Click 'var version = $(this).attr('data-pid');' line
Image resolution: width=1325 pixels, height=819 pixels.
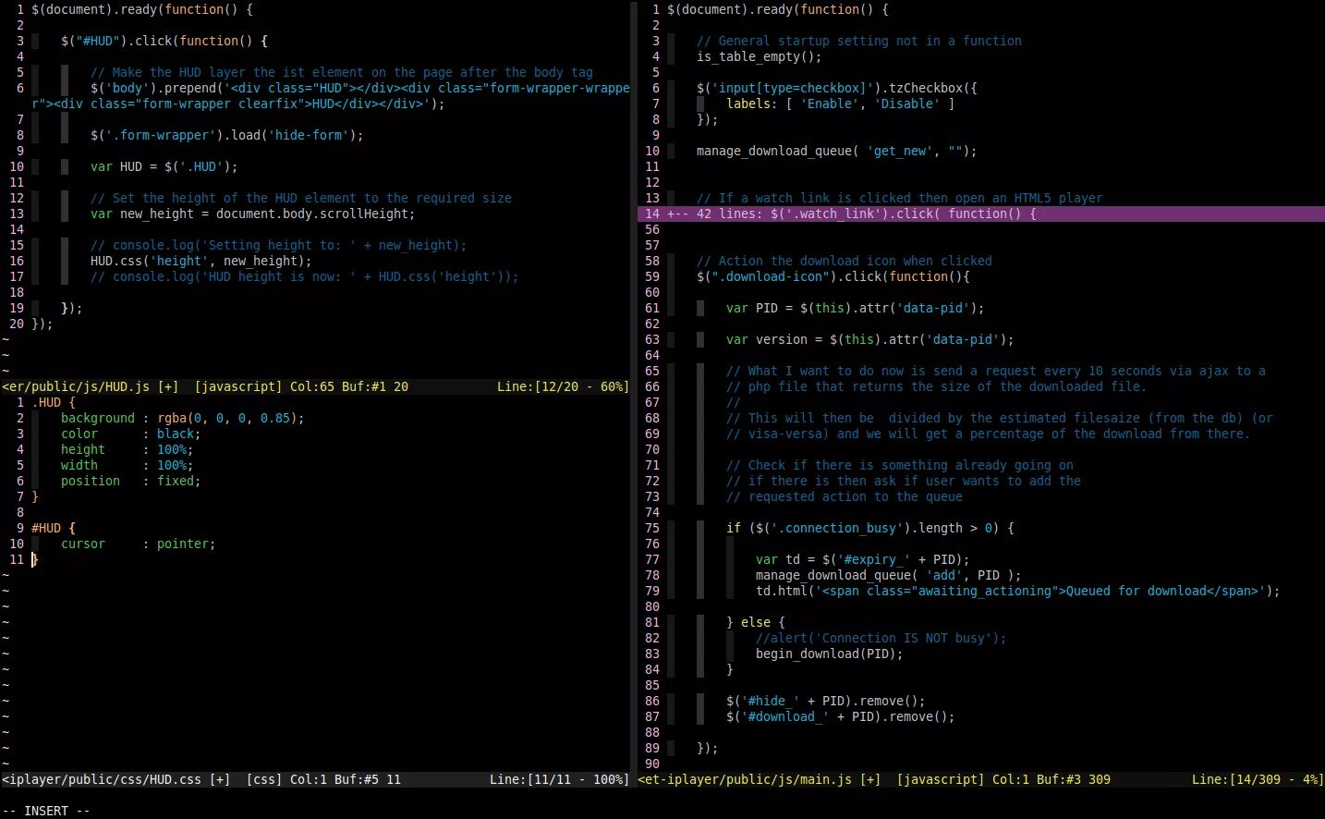pos(870,339)
